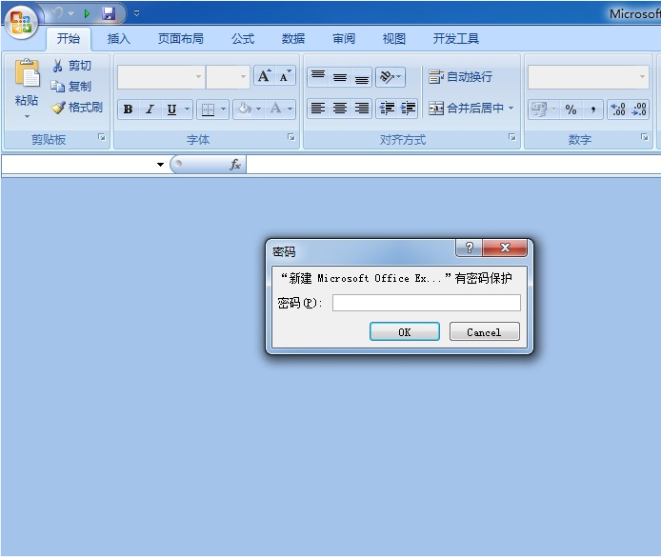Expand the Underline style dropdown arrow

coord(188,109)
